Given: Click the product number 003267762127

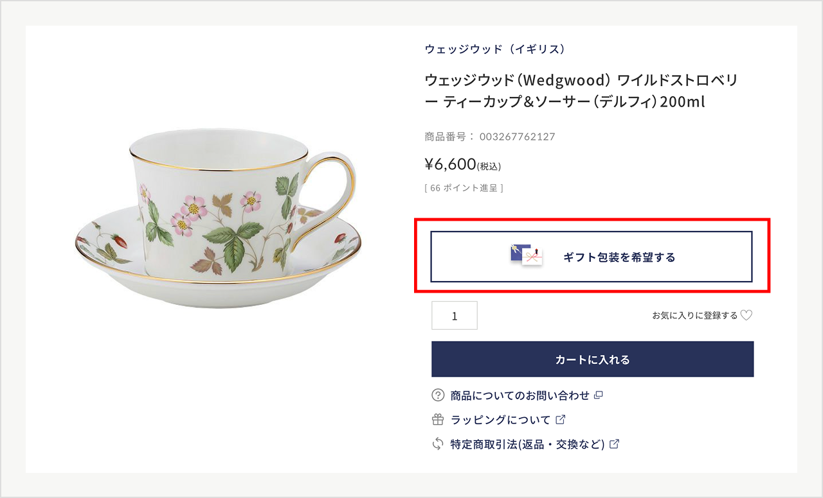Looking at the screenshot, I should pos(517,137).
